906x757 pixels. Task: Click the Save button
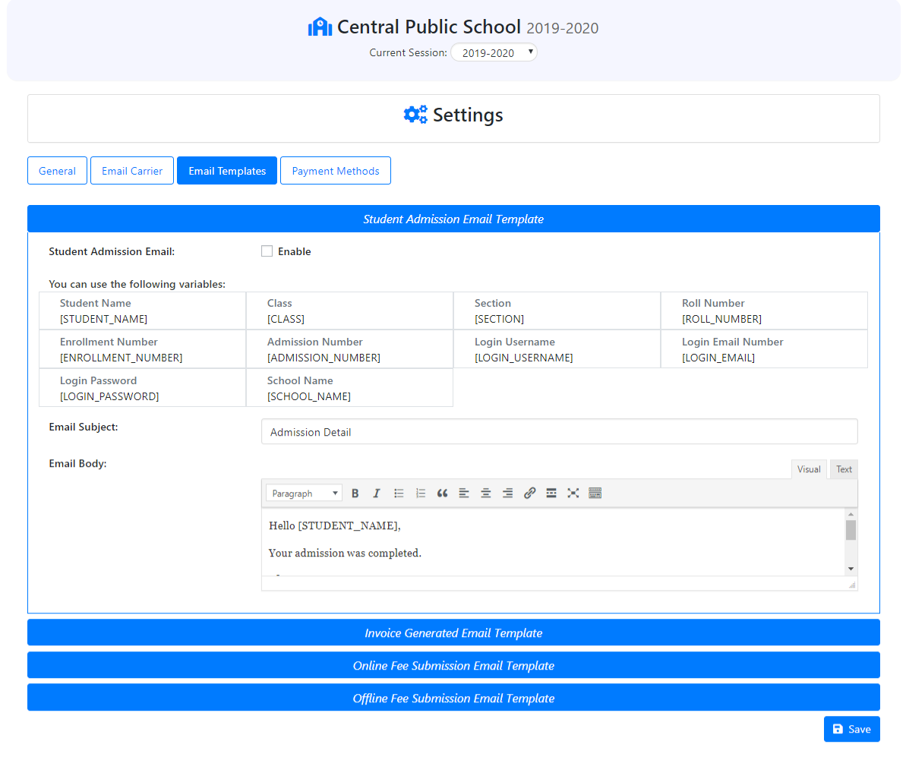(851, 729)
